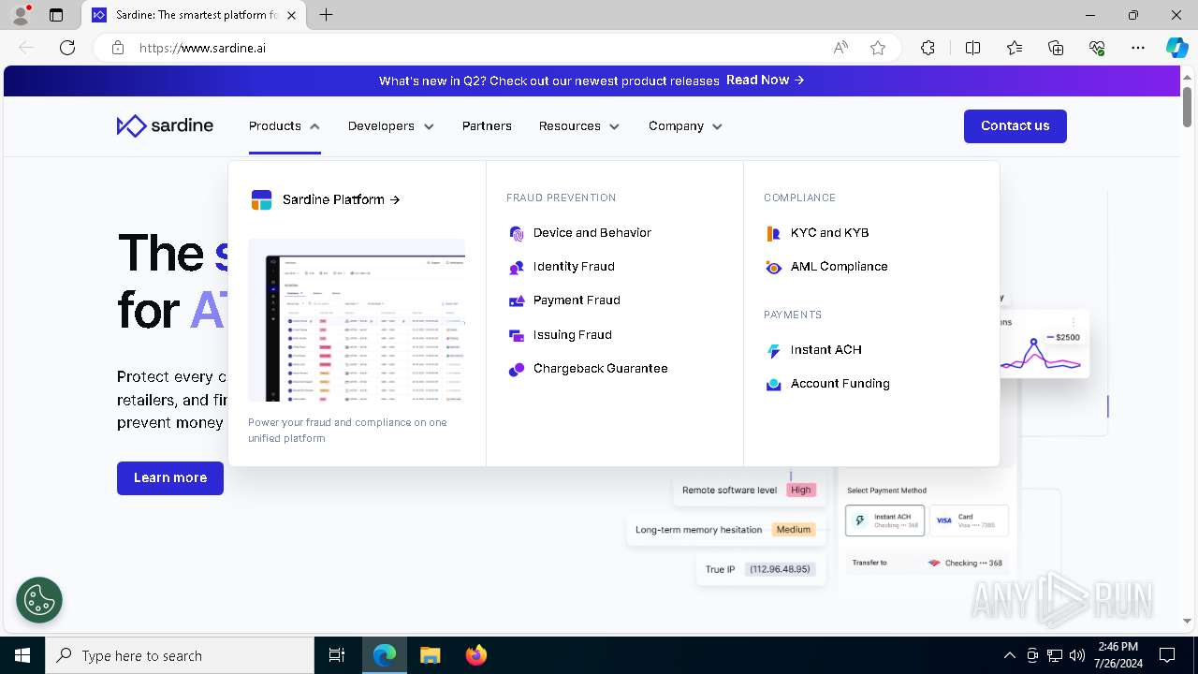Click the taskbar search box
The width and height of the screenshot is (1198, 674).
180,655
